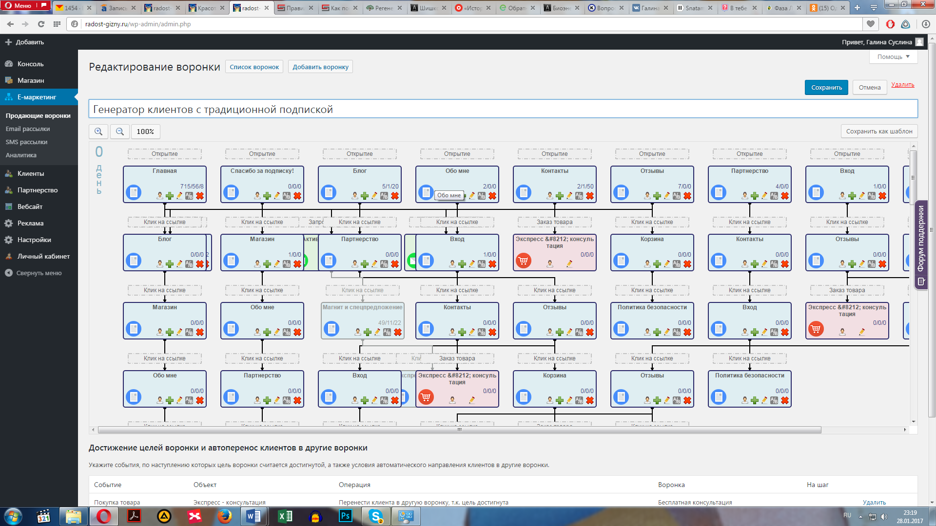Click the funnel name input field
Image resolution: width=936 pixels, height=526 pixels.
[x=502, y=109]
